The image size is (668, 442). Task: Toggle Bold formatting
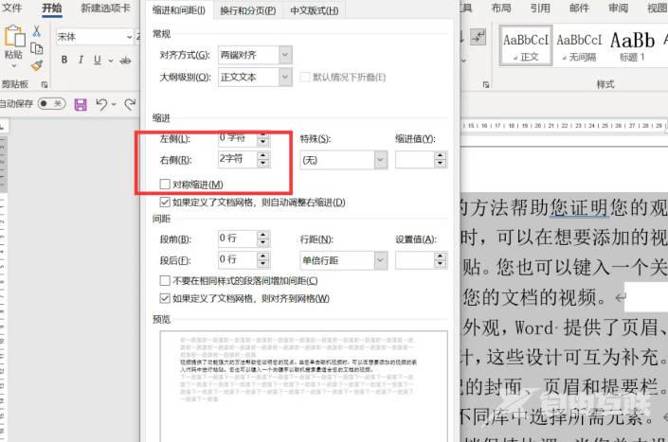pyautogui.click(x=64, y=60)
